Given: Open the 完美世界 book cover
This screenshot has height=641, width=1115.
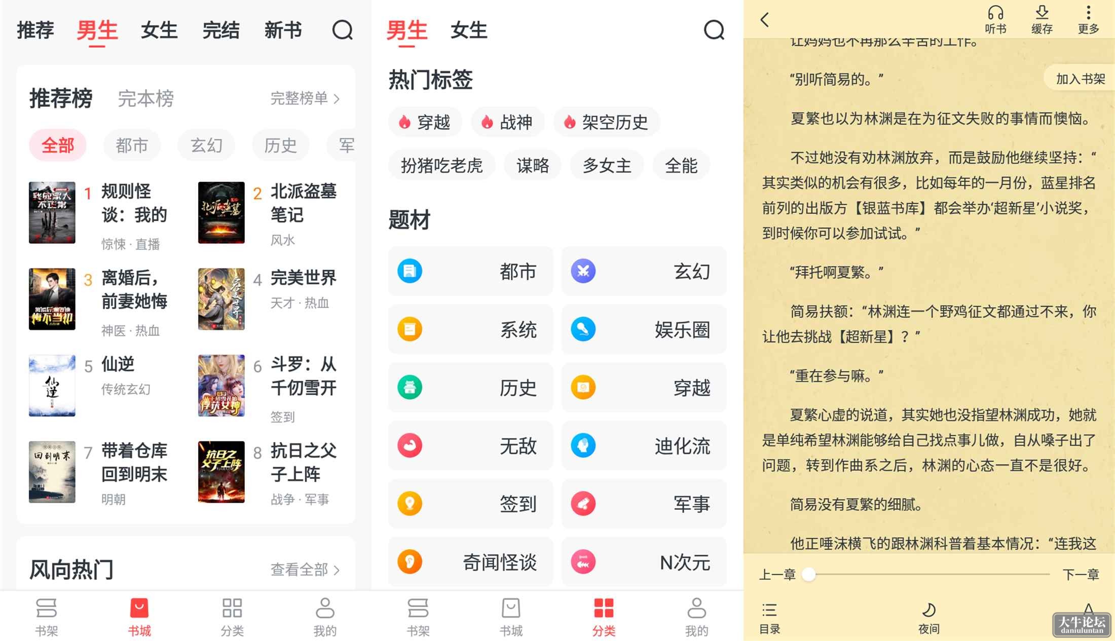Looking at the screenshot, I should coord(221,299).
